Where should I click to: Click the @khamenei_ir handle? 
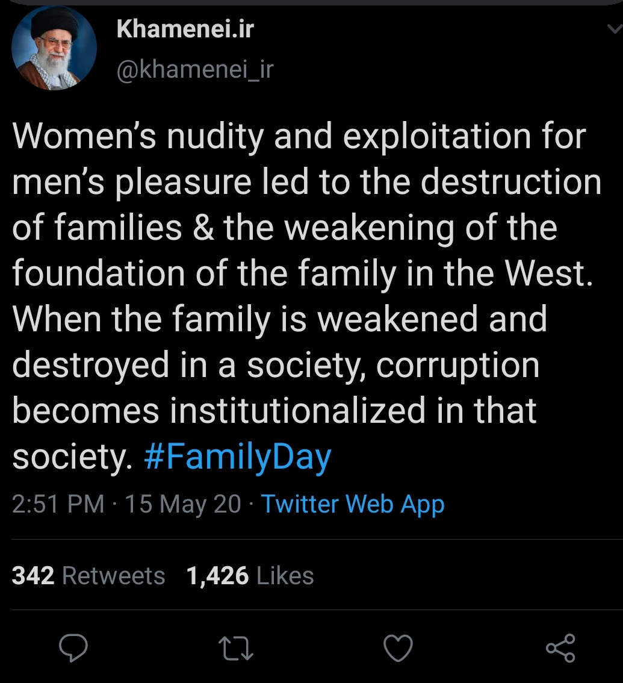click(195, 70)
